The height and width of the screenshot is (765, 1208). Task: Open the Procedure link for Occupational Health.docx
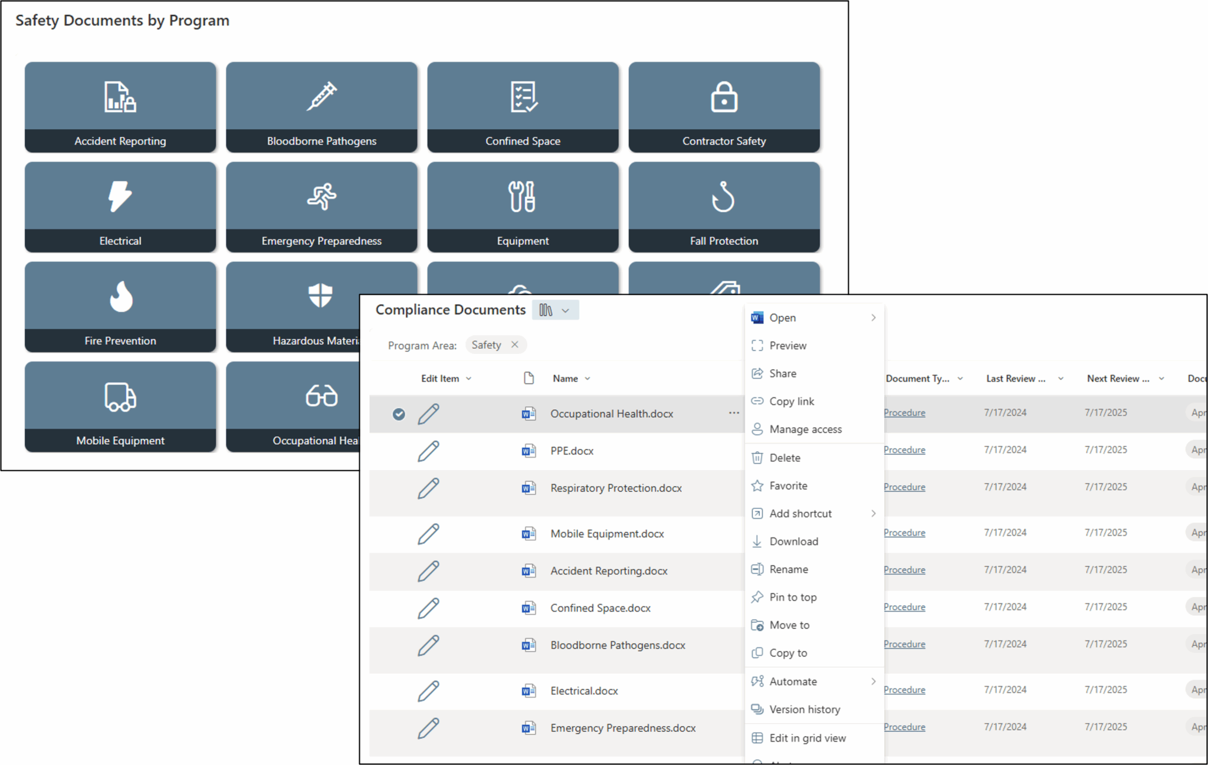pyautogui.click(x=904, y=412)
